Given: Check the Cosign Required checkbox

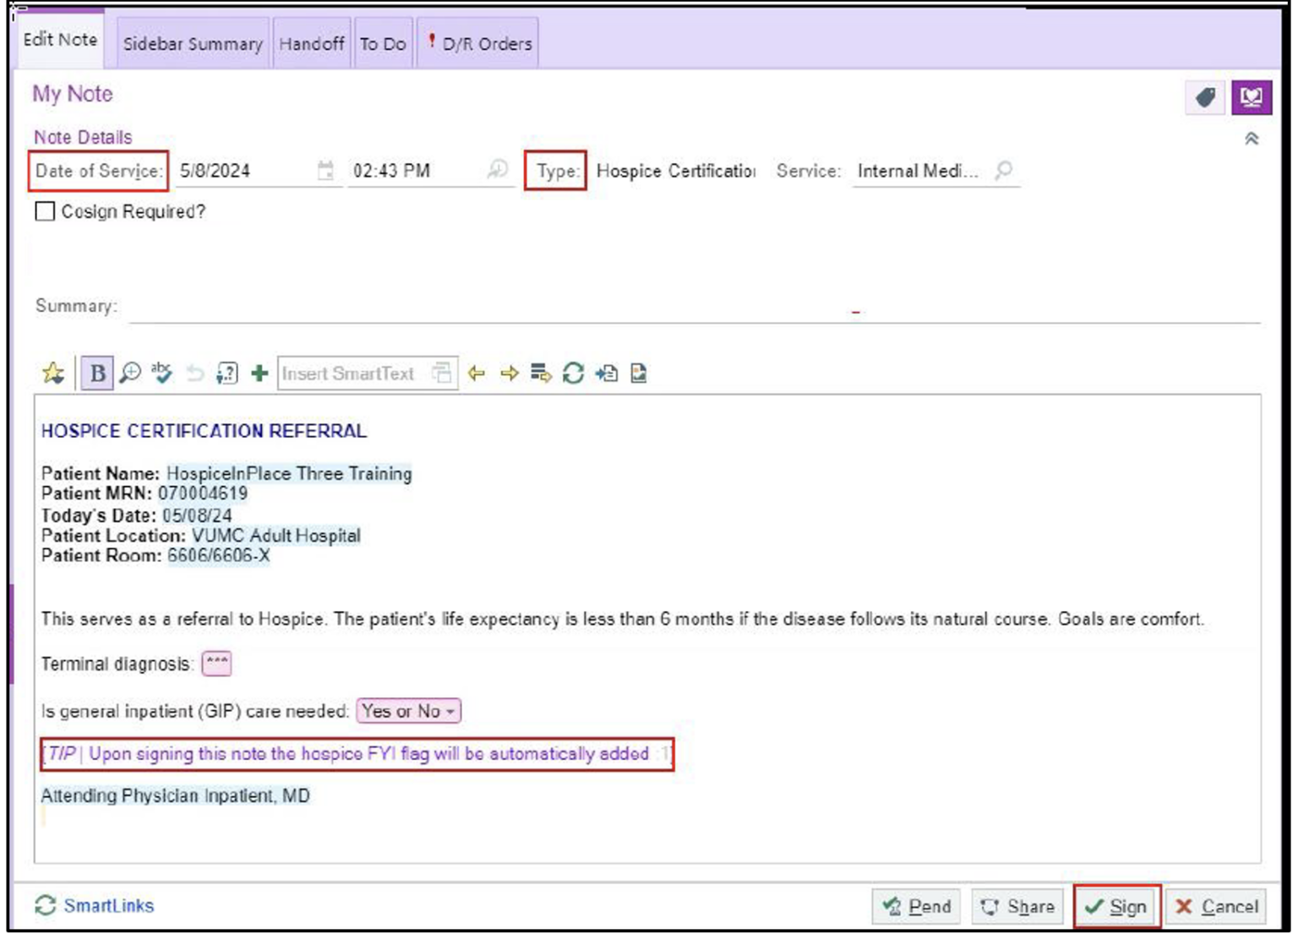Looking at the screenshot, I should [x=46, y=211].
